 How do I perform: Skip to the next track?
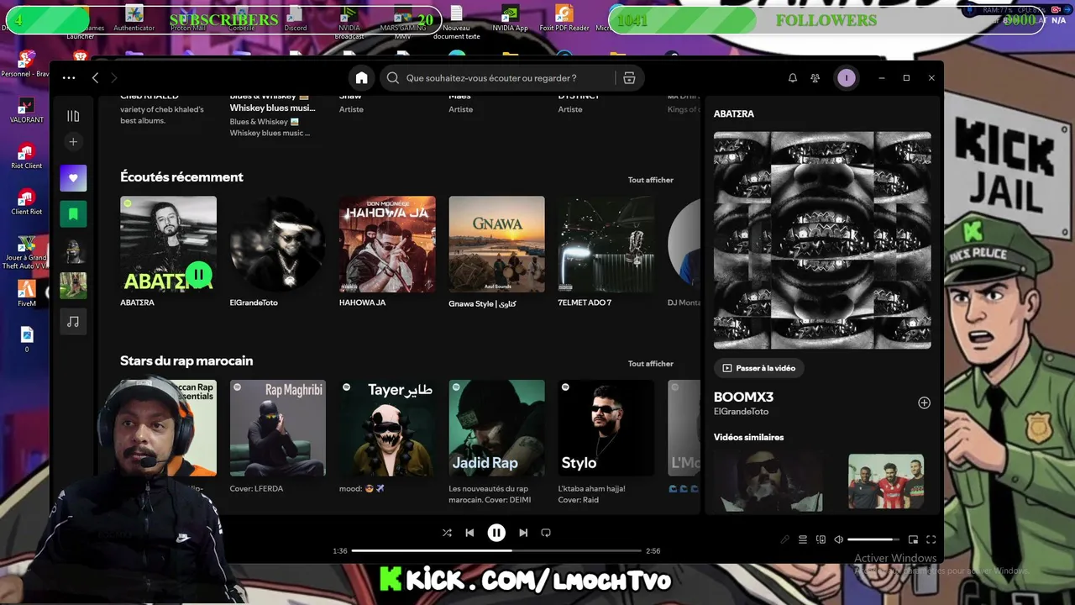[523, 533]
